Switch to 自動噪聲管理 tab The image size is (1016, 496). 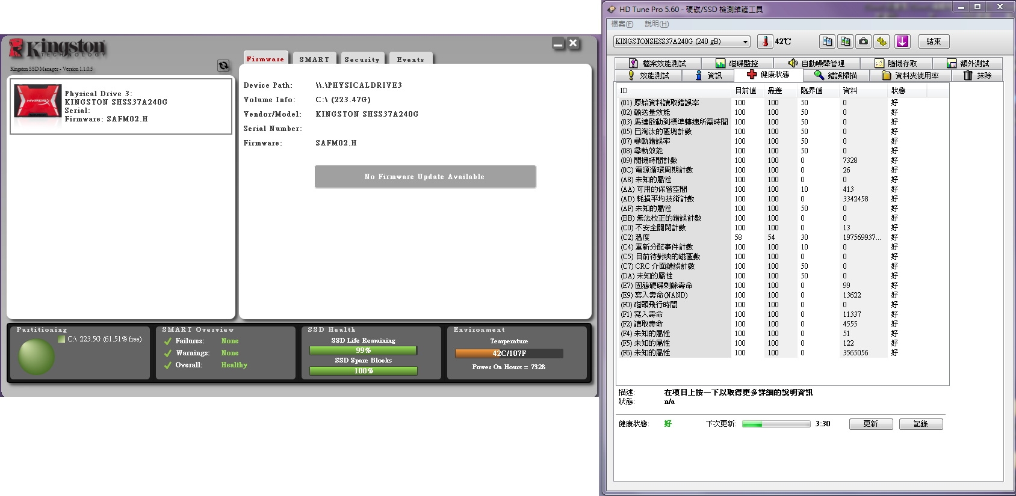tap(816, 63)
